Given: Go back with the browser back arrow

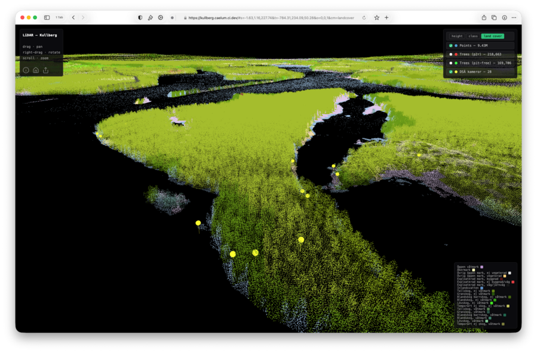Looking at the screenshot, I should pyautogui.click(x=73, y=18).
